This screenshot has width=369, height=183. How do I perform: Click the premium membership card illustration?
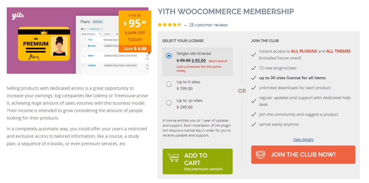44,44
